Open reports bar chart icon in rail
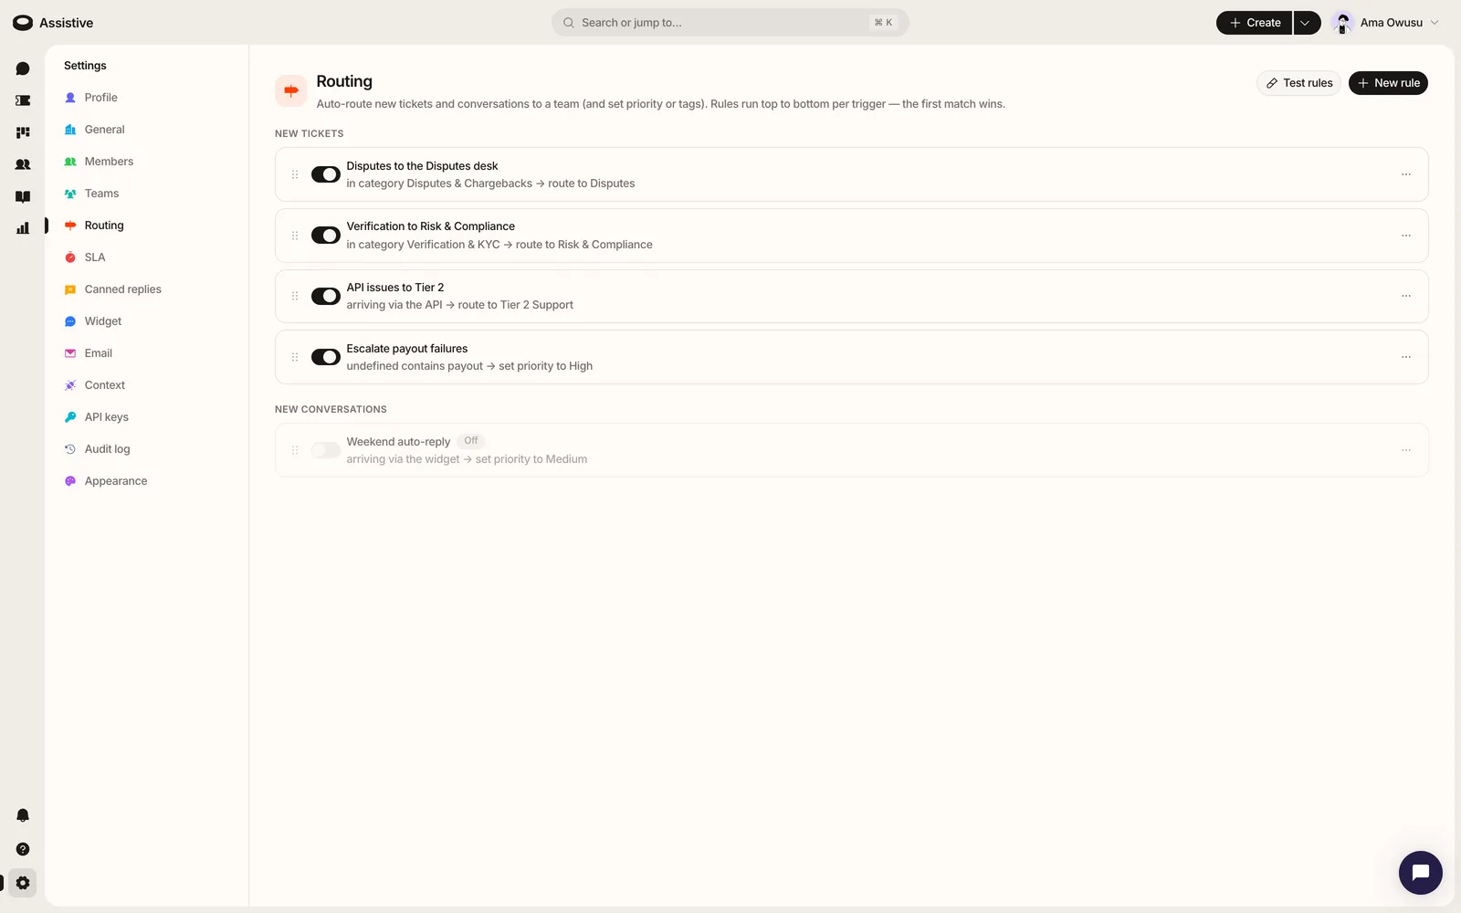This screenshot has width=1461, height=913. tap(23, 228)
